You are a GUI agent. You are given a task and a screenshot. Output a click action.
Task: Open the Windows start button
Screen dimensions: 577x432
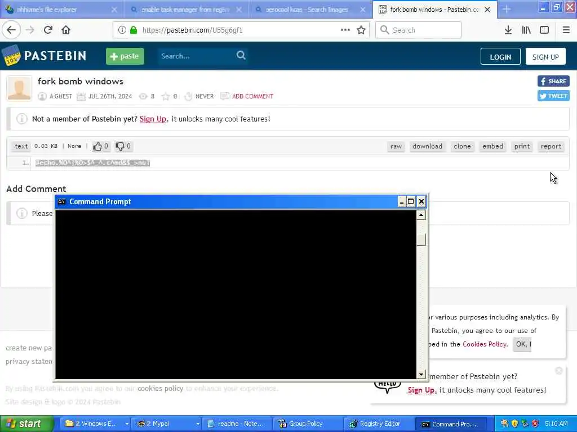(26, 424)
